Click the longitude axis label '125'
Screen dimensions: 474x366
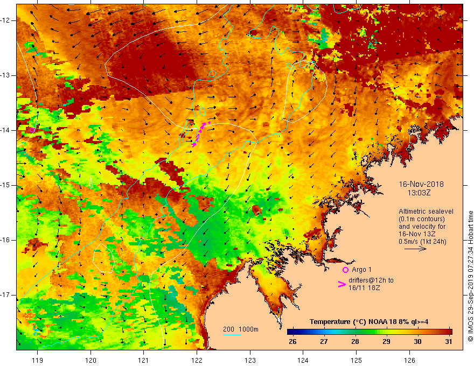pos(357,360)
